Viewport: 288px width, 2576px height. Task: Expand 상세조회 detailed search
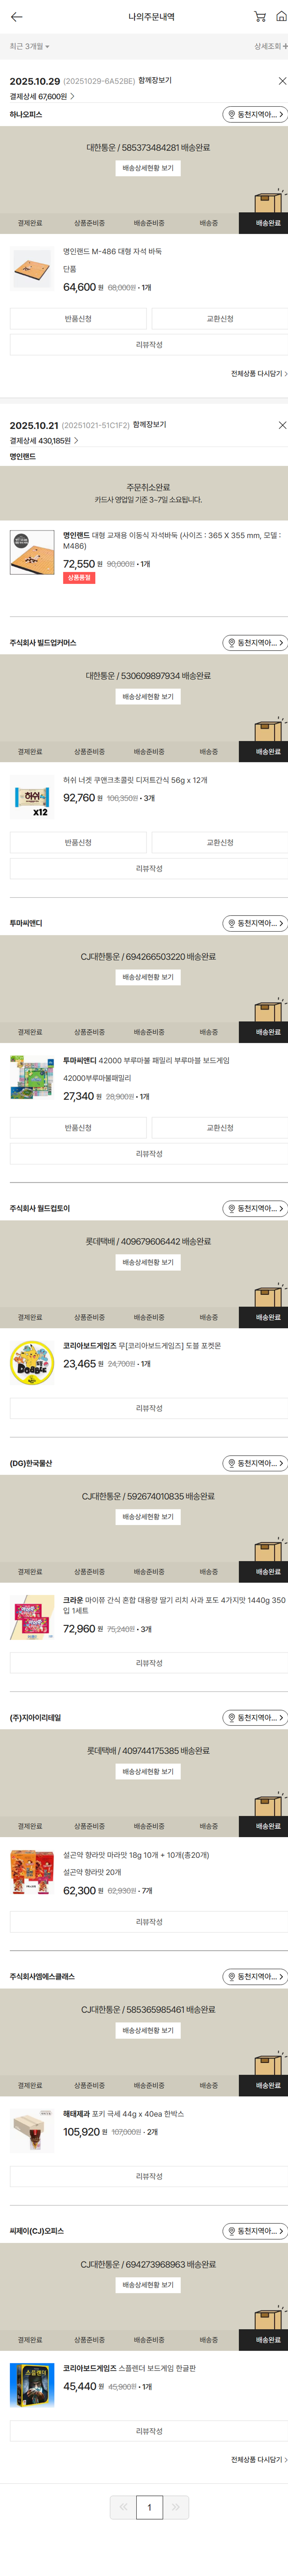point(270,46)
